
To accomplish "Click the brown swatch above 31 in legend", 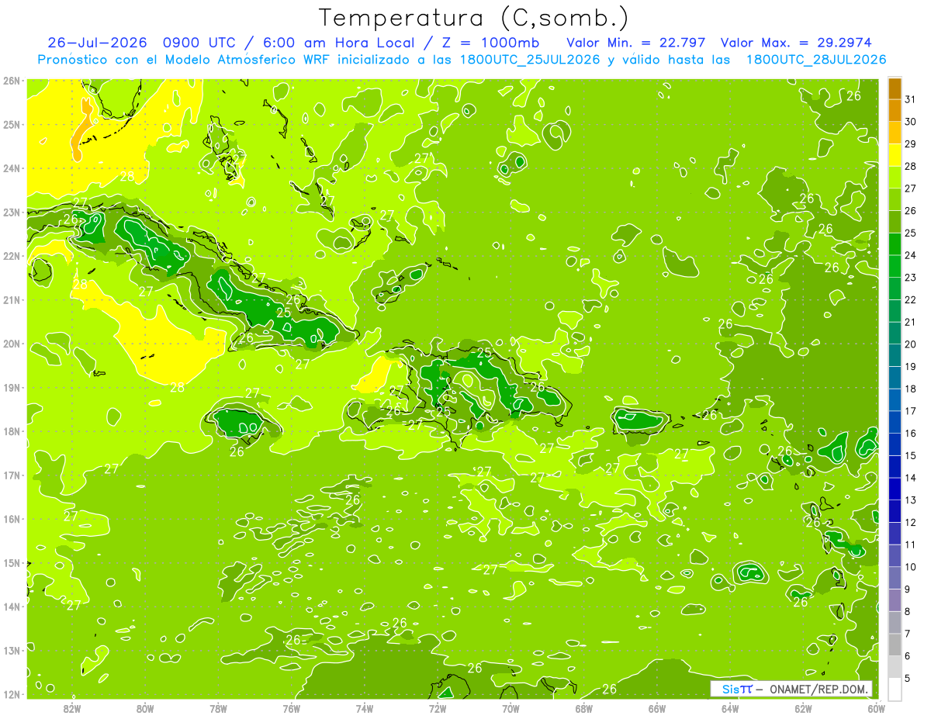I will pyautogui.click(x=895, y=88).
